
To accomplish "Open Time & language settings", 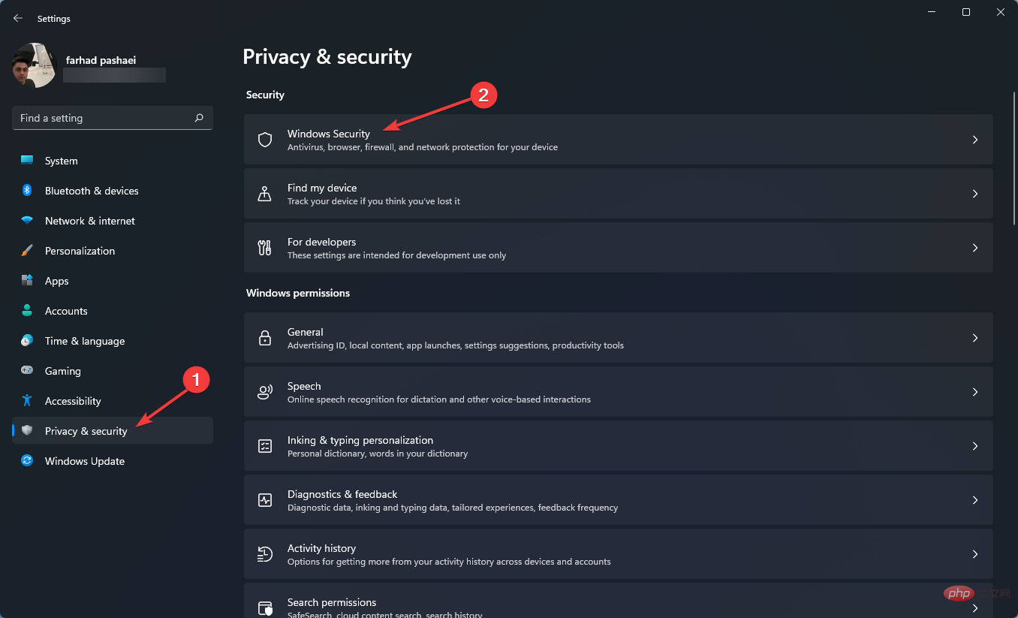I will pos(113,341).
